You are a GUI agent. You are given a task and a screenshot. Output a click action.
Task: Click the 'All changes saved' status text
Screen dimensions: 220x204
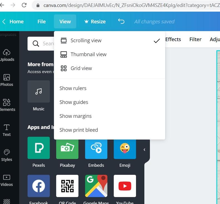tap(154, 22)
